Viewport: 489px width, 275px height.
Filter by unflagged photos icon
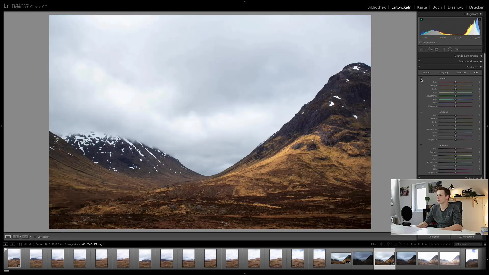pyautogui.click(x=385, y=244)
